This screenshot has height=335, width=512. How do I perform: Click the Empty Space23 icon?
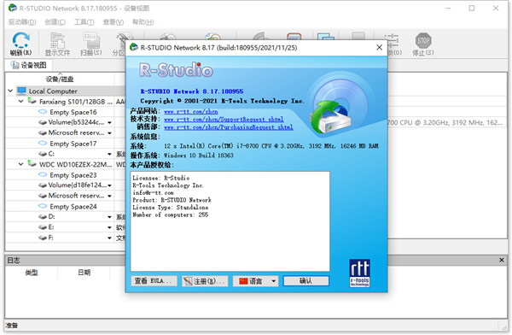pos(43,174)
